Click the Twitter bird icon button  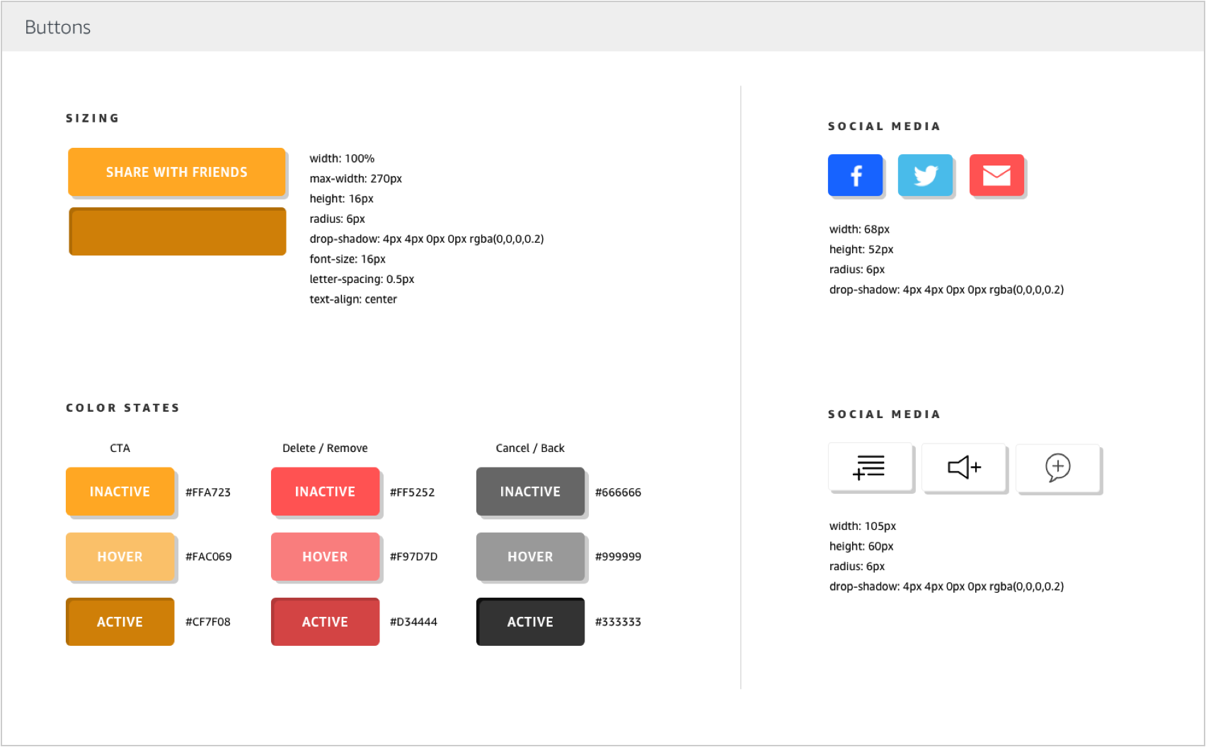click(925, 175)
